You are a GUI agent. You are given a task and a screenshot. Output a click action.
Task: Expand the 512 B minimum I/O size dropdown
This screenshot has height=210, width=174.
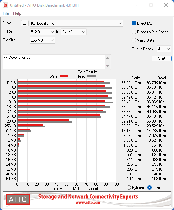pyautogui.click(x=42, y=32)
